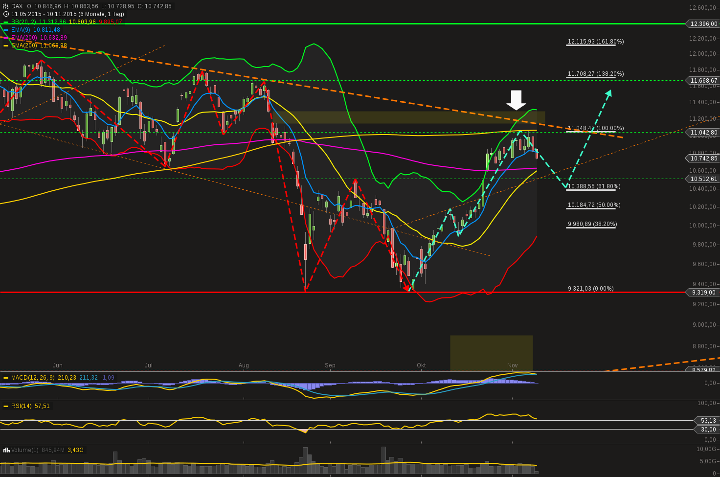This screenshot has width=720, height=477.
Task: Click the Fibonacci label 11.708,27 (138.20%)
Action: click(x=596, y=74)
